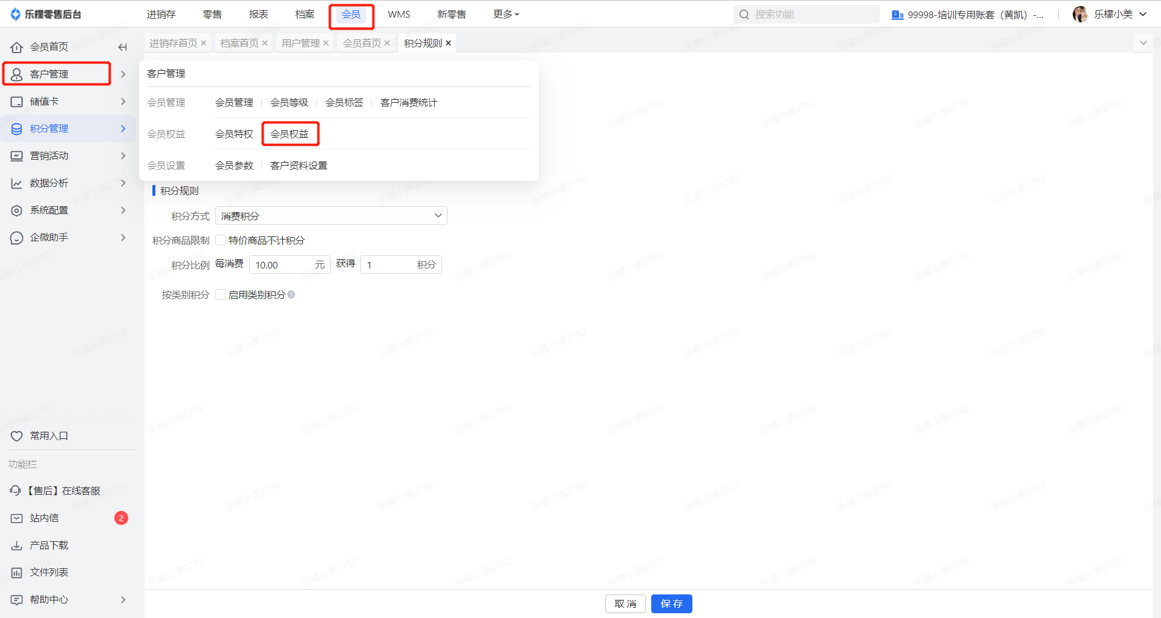Open the 进销存 top menu
The image size is (1161, 618).
pyautogui.click(x=161, y=14)
